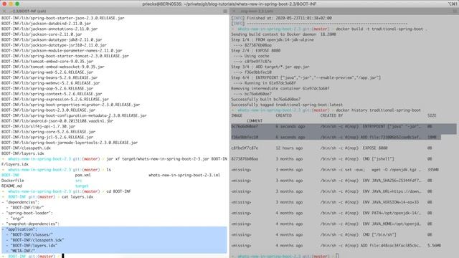Screen dimensions: 459x258
Task: Click line 'BOOT-INF/lib/spring-core-5.2.6.RELEASE.jar'
Action: tap(49, 132)
